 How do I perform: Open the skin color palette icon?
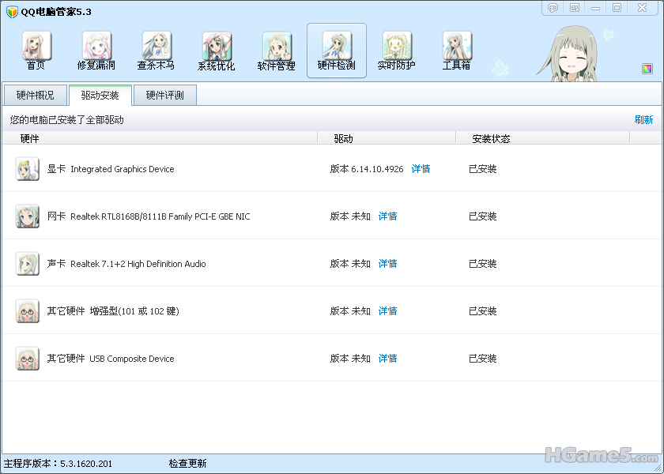coord(647,69)
